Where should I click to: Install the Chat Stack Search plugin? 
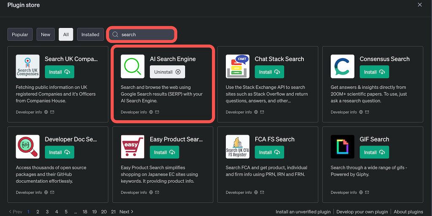(269, 72)
